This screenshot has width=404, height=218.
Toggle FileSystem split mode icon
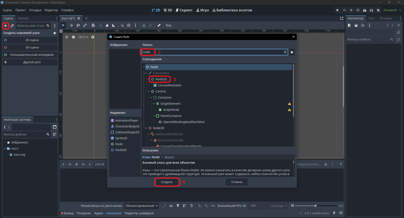pyautogui.click(x=55, y=127)
